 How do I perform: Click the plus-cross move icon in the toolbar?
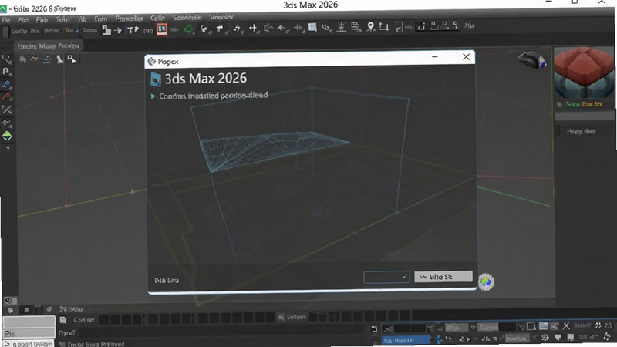(253, 28)
